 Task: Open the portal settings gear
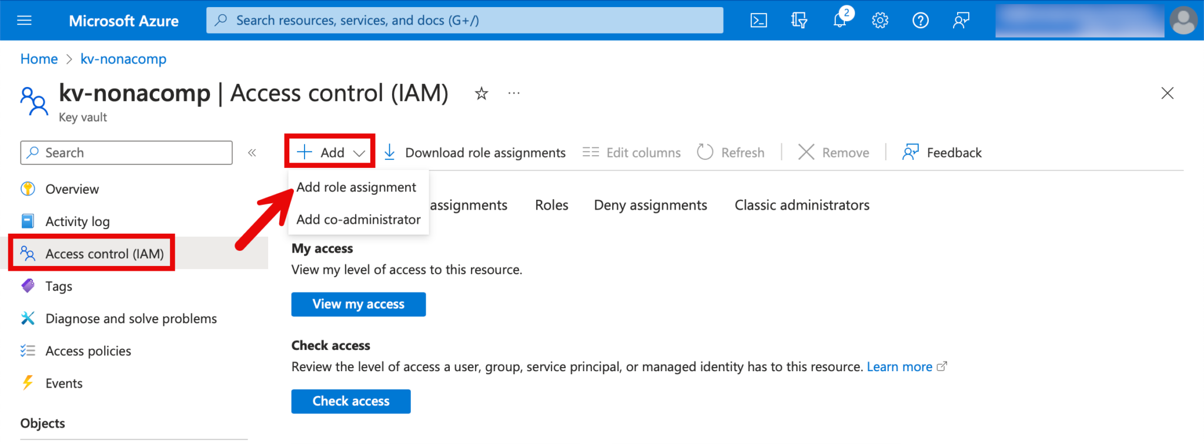[x=879, y=21]
